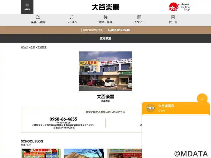This screenshot has width=211, height=158.
Task: Open the hamburger MENU button
Action: click(x=27, y=7)
